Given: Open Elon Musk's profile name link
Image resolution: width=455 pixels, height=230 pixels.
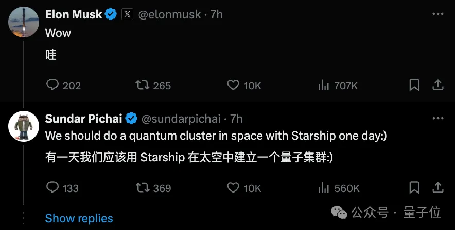Looking at the screenshot, I should pyautogui.click(x=74, y=14).
